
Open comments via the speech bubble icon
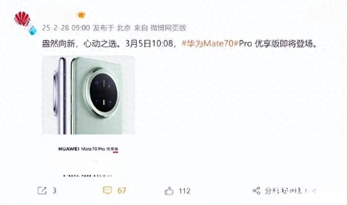(x=107, y=190)
